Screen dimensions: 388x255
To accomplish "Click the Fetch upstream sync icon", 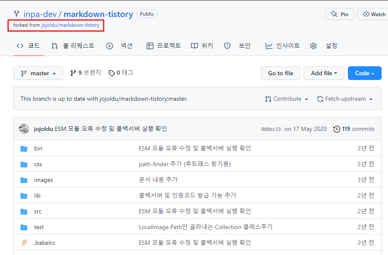I will [x=320, y=99].
